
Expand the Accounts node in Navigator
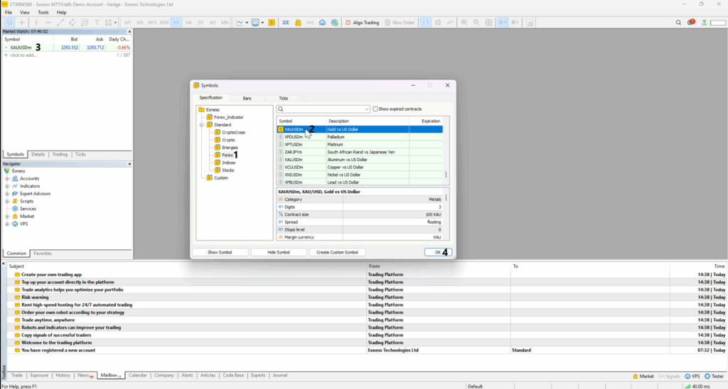click(7, 179)
